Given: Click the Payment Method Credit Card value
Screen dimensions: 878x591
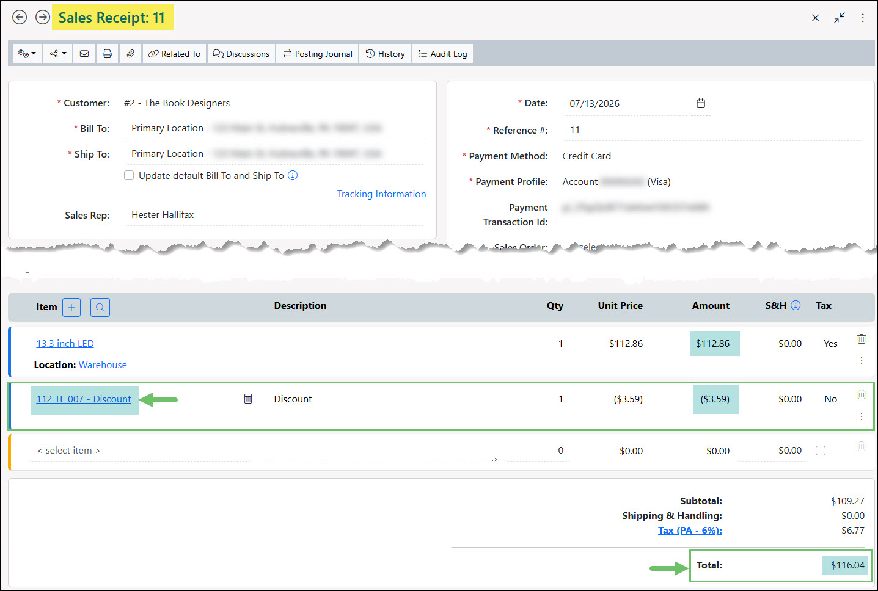Looking at the screenshot, I should click(x=587, y=156).
